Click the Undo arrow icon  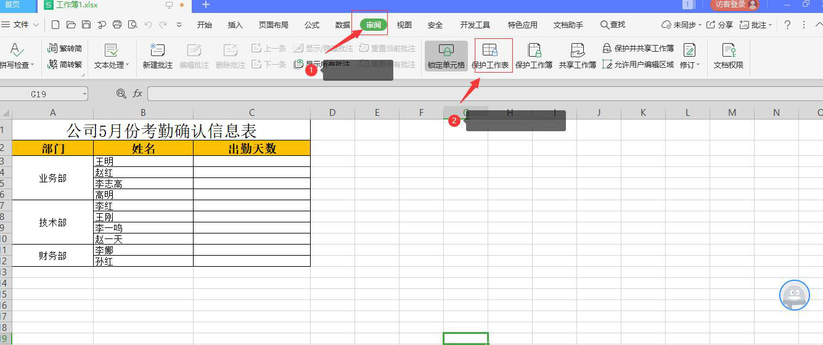click(x=148, y=25)
